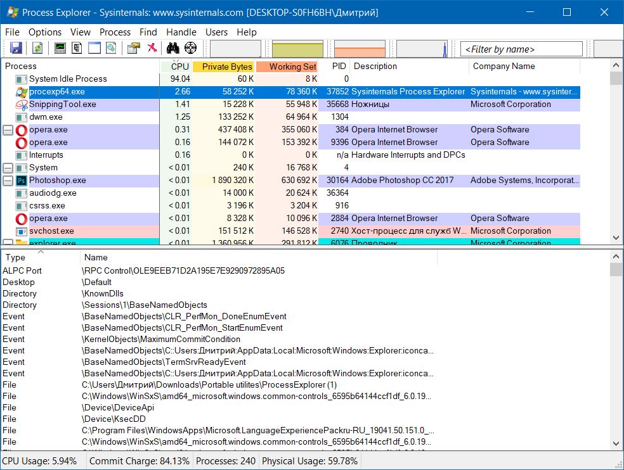This screenshot has width=624, height=470.
Task: Sort by the Process column header
Action: (81, 67)
